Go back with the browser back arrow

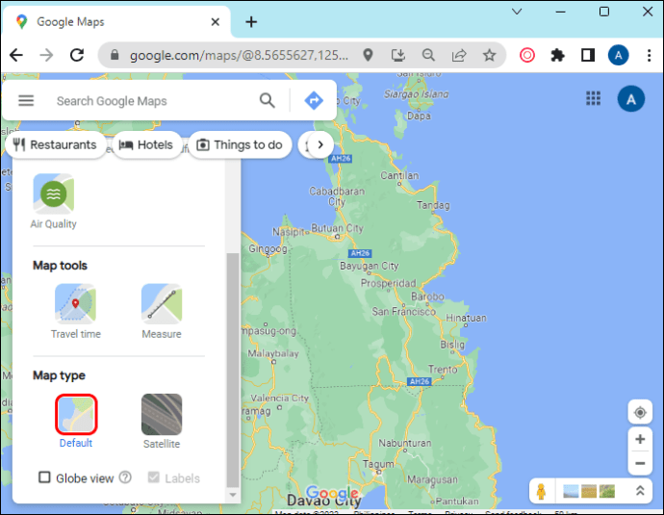pyautogui.click(x=16, y=55)
